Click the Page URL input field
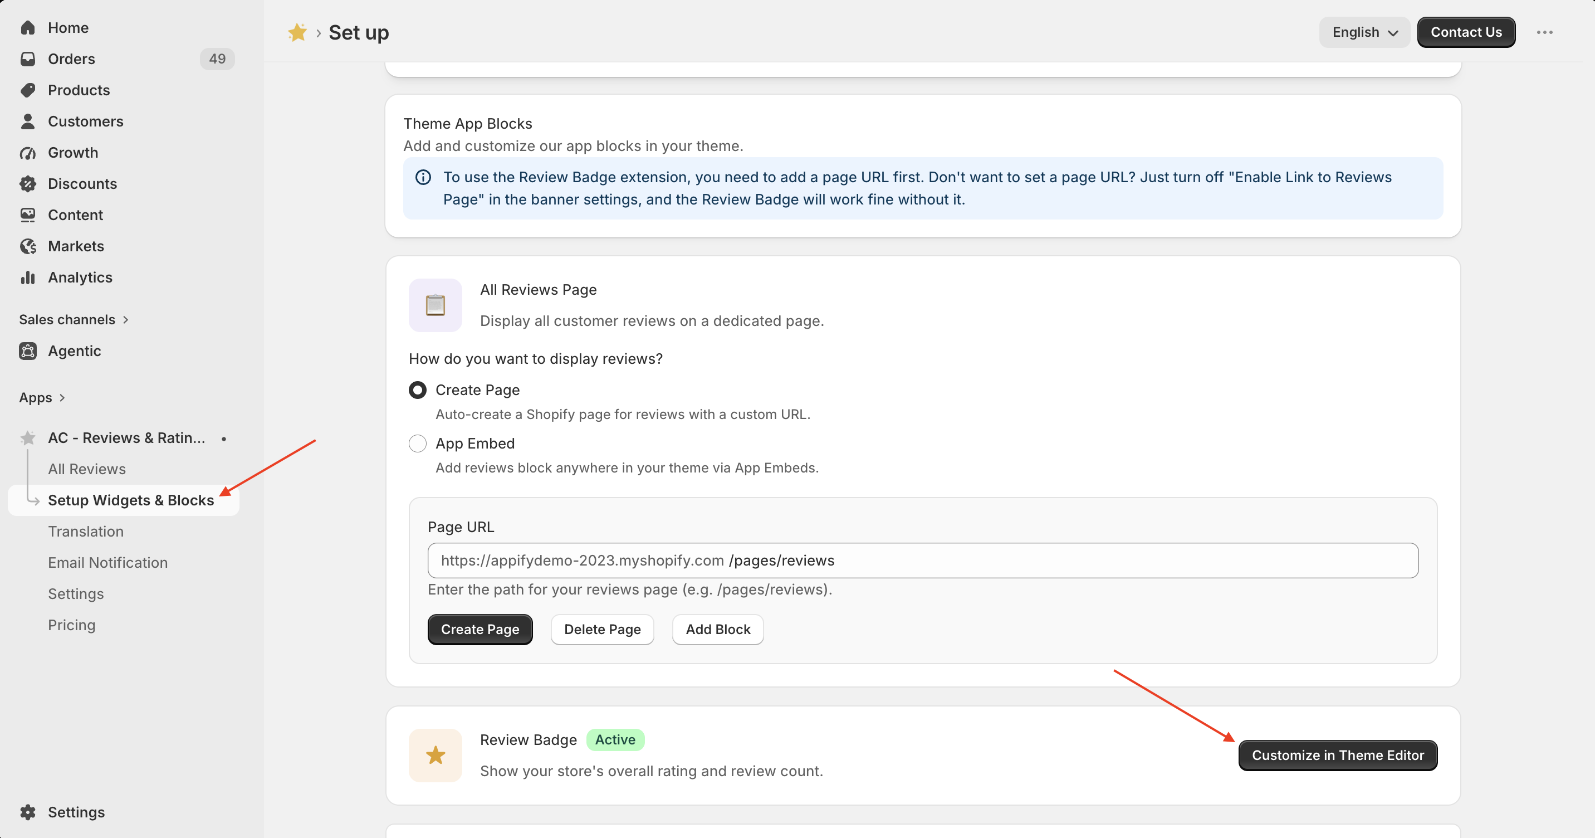The width and height of the screenshot is (1595, 838). tap(923, 561)
